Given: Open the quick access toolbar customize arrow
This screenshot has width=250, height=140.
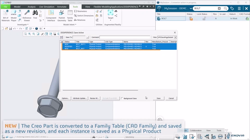Looking at the screenshot, I should [45, 29].
